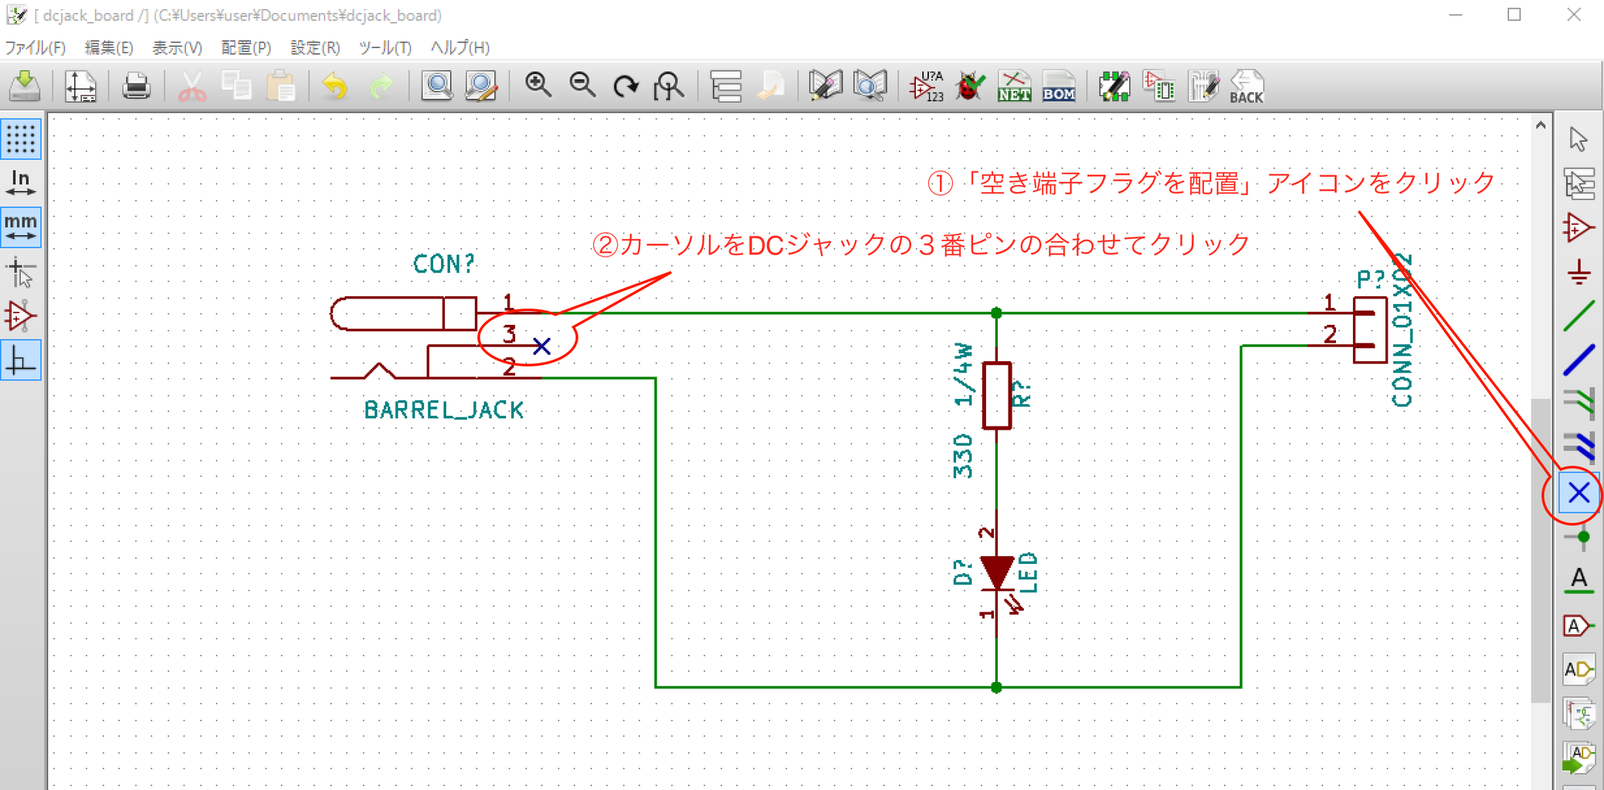Undo the last edit
Image resolution: width=1604 pixels, height=790 pixels.
[335, 86]
